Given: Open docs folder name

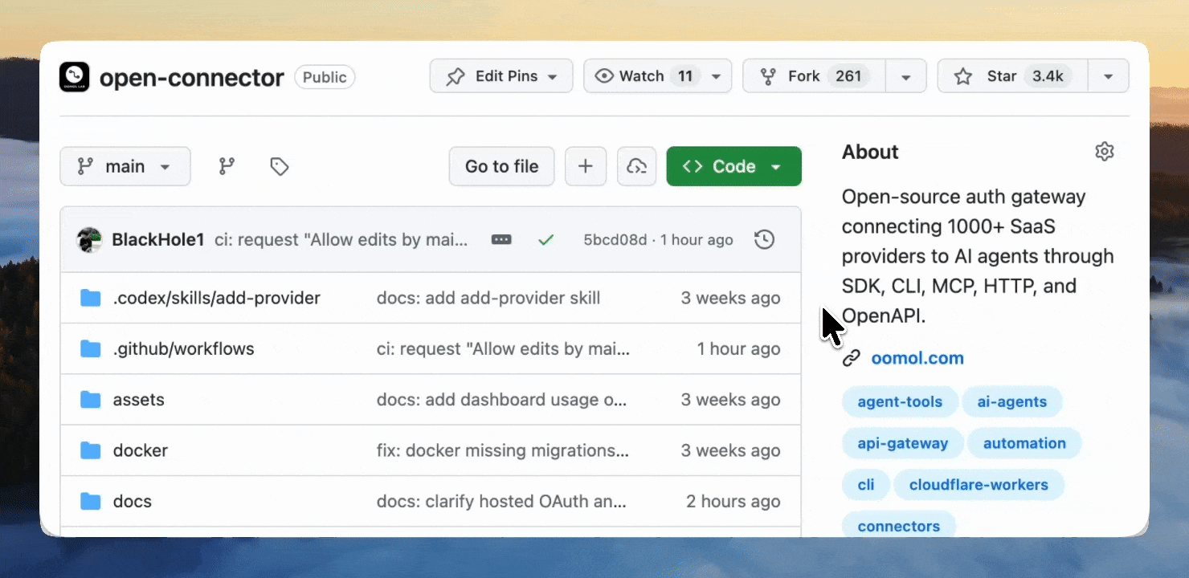Looking at the screenshot, I should (133, 501).
